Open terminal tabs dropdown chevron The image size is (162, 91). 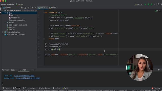(34, 70)
